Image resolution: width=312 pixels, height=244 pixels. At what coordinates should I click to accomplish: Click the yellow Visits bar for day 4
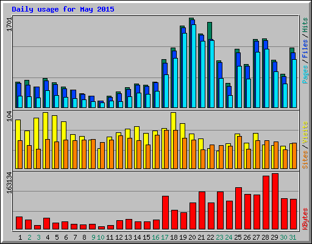(x=46, y=126)
